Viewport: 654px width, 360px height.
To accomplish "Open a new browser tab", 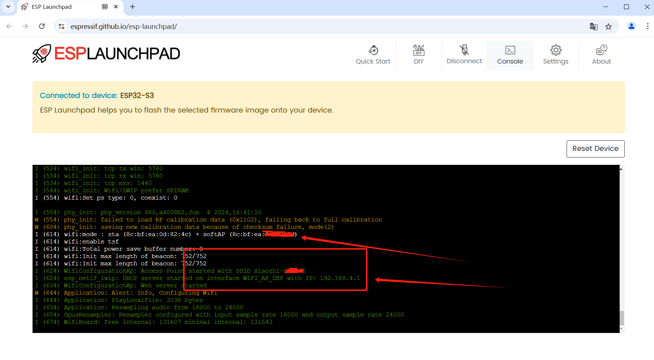I will (x=132, y=7).
